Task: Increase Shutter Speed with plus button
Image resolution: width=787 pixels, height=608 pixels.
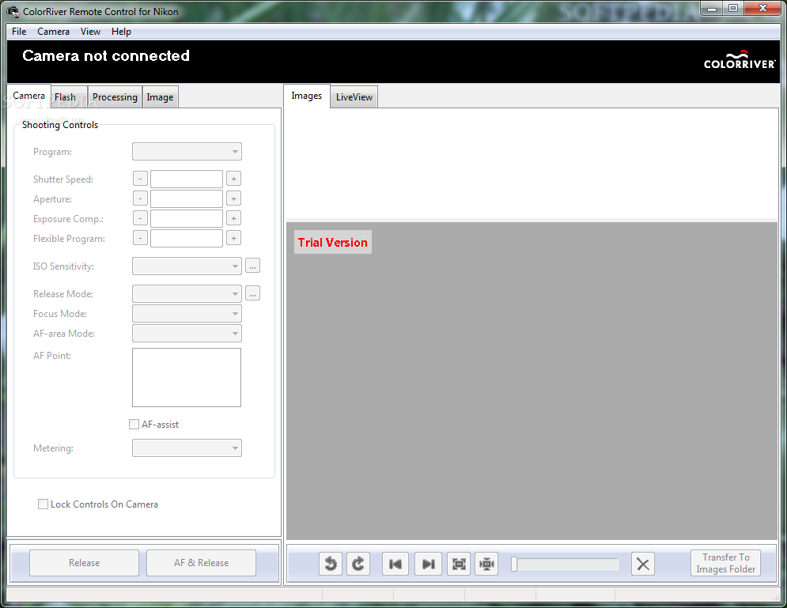Action: [233, 179]
